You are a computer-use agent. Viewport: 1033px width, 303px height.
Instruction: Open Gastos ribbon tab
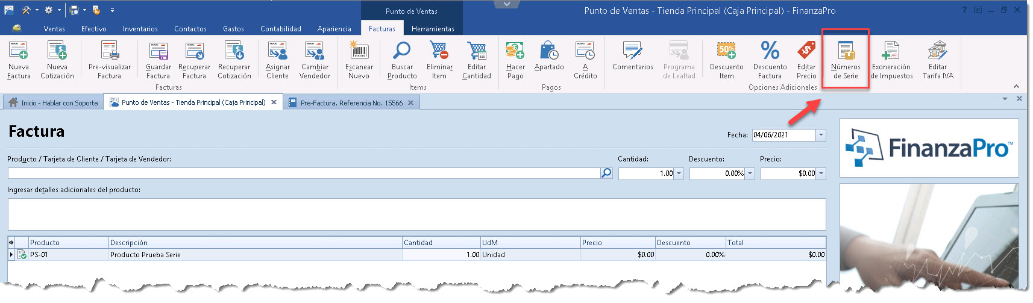pos(233,29)
